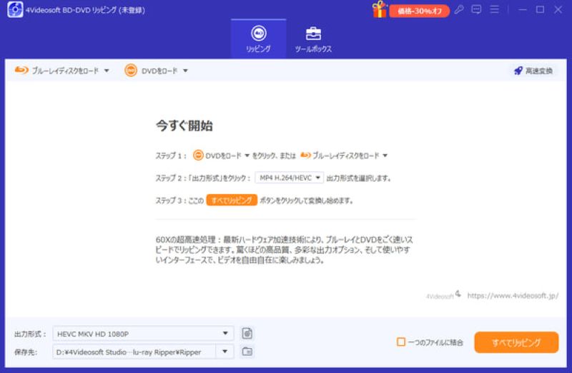
Task: Expand DVDをロード arrow in Step 1
Action: 247,155
